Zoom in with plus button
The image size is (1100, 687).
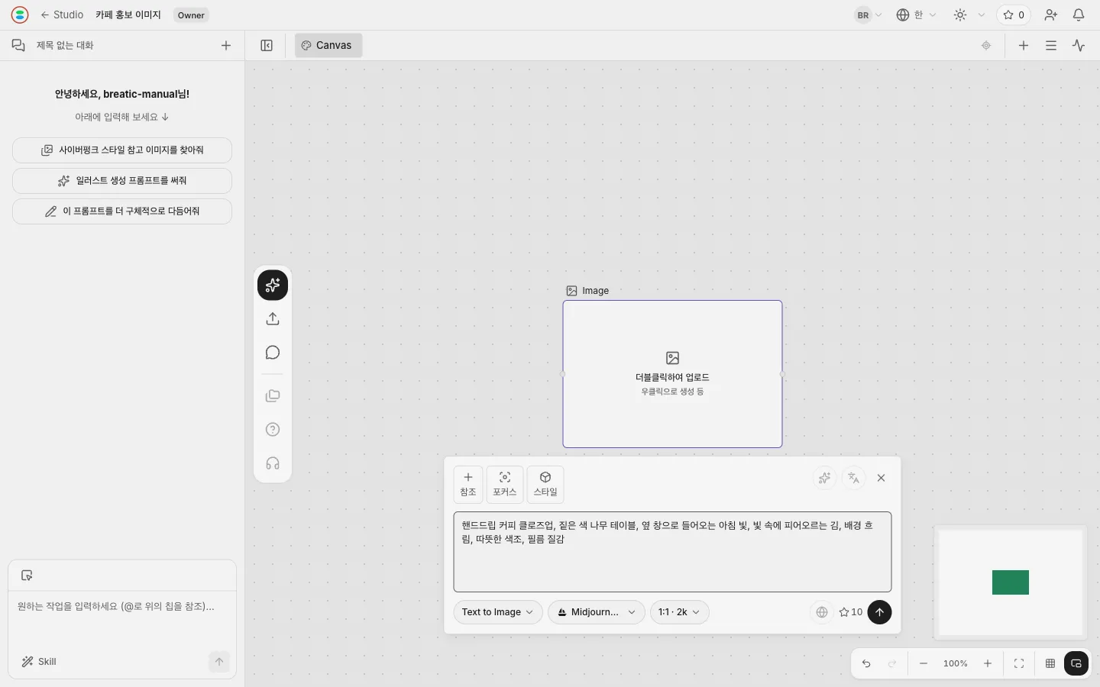[x=988, y=664]
